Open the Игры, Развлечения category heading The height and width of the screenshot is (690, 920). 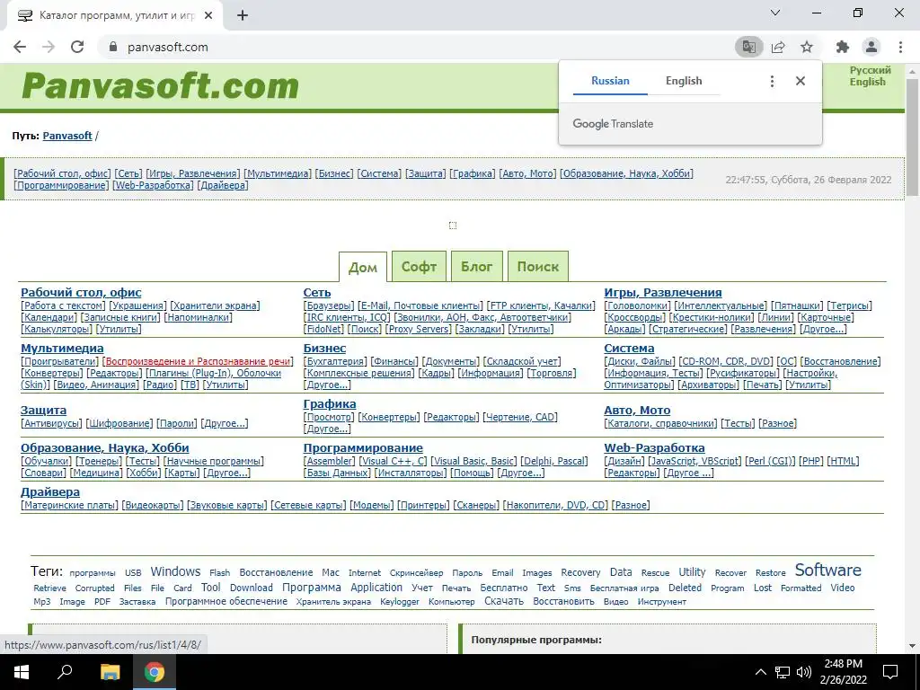coord(663,292)
